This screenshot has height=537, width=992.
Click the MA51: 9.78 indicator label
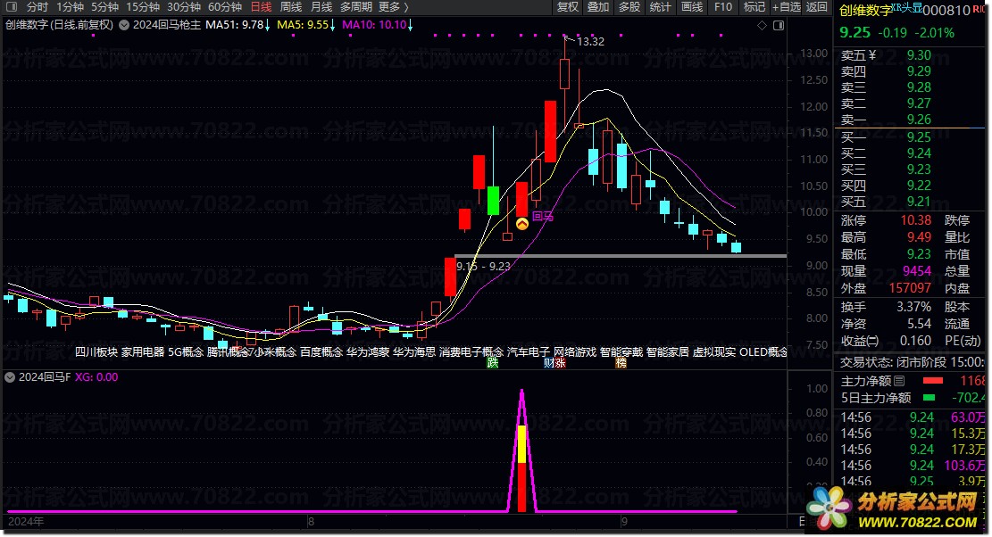pos(235,25)
